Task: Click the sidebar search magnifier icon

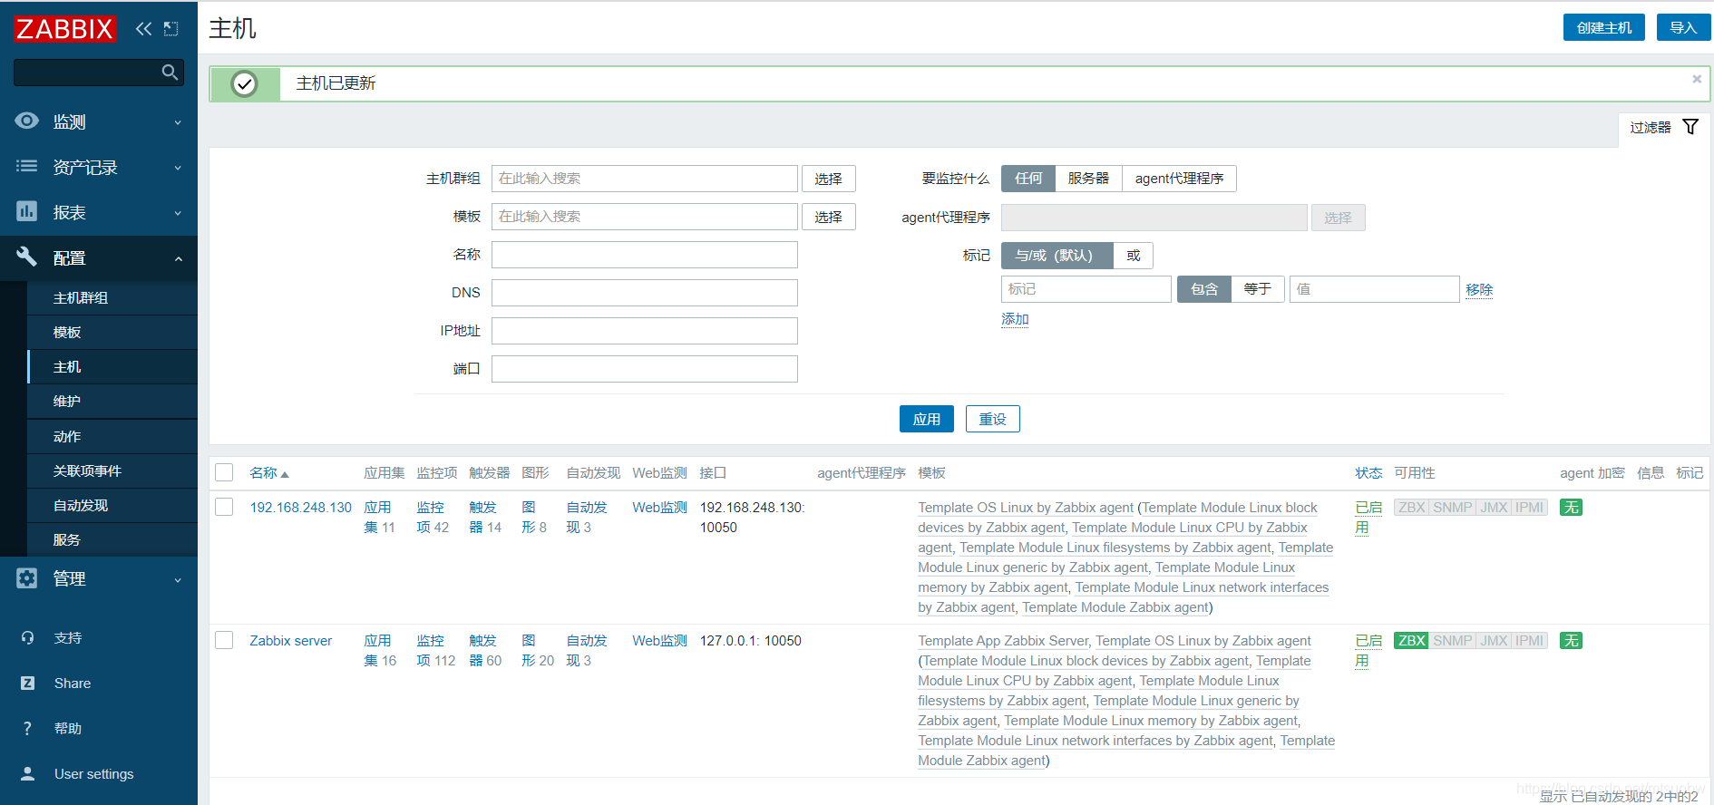Action: coord(170,73)
